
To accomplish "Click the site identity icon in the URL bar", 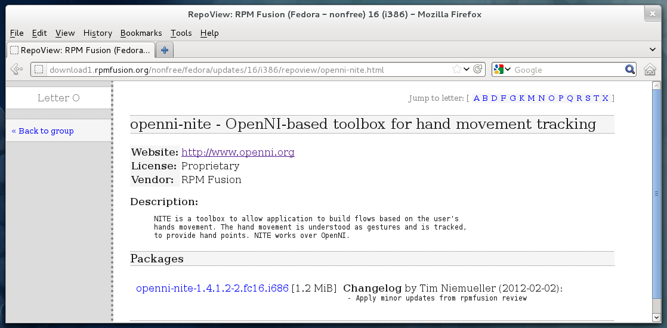I will (39, 69).
